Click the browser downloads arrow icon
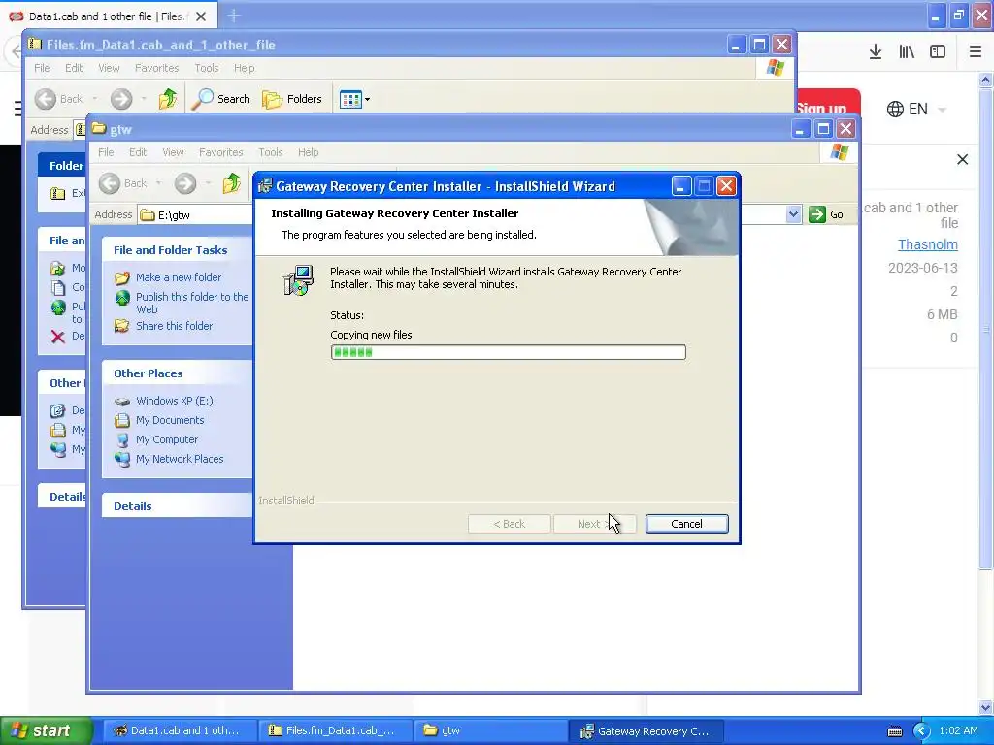 coord(876,52)
